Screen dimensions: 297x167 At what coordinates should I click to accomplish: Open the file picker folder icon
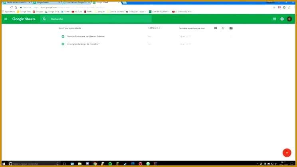pyautogui.click(x=231, y=28)
